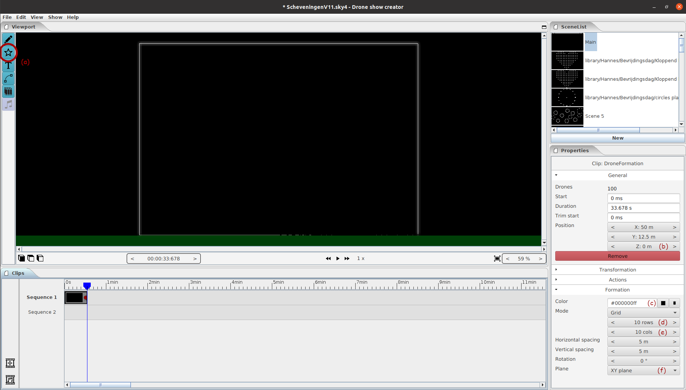Viewport: 686px width, 390px height.
Task: Increase the Z position value
Action: point(675,246)
